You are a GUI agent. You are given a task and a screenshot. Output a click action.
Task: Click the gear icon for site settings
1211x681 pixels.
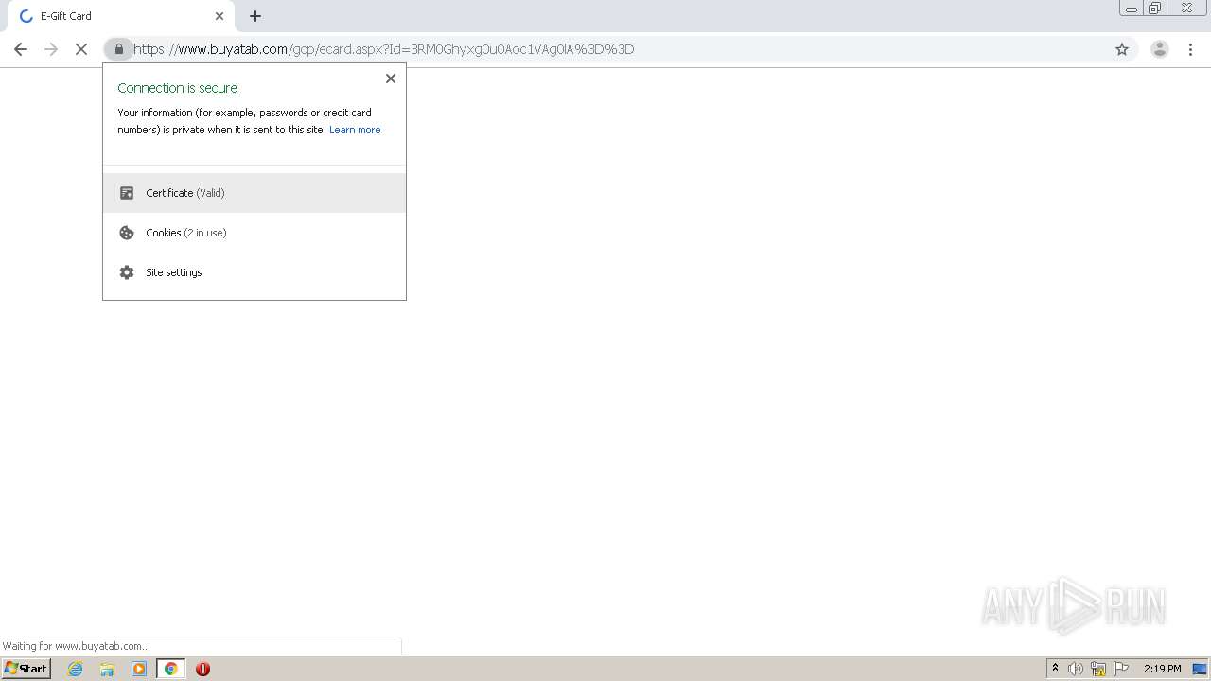pyautogui.click(x=127, y=272)
